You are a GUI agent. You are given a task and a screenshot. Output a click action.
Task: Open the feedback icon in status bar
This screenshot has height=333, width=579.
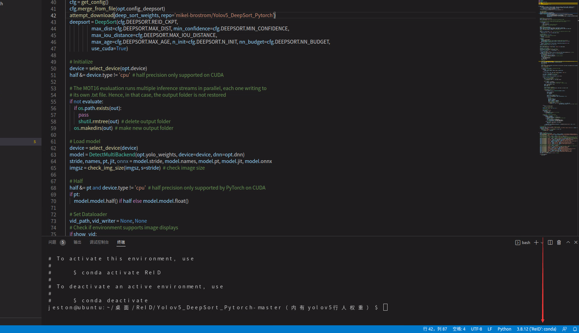click(564, 329)
